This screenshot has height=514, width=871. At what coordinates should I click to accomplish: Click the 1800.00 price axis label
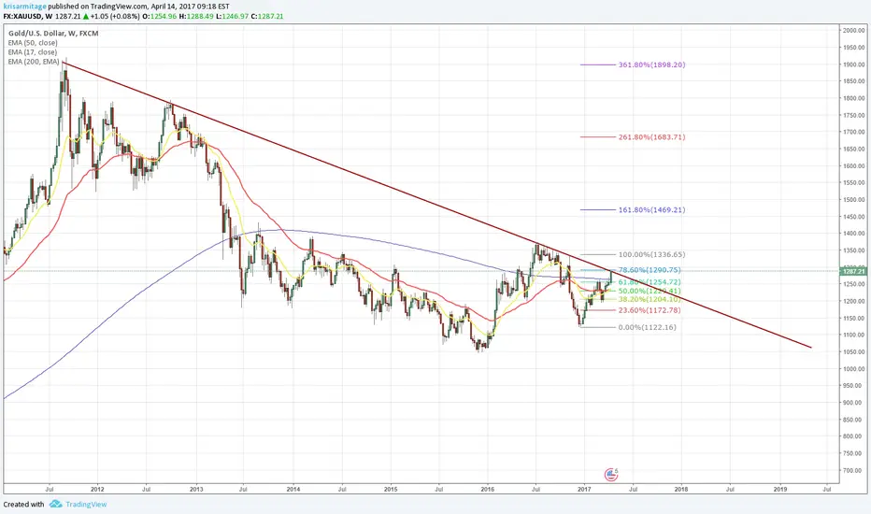click(x=854, y=98)
